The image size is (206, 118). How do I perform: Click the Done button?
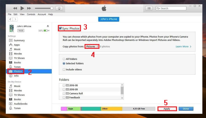(x=186, y=109)
